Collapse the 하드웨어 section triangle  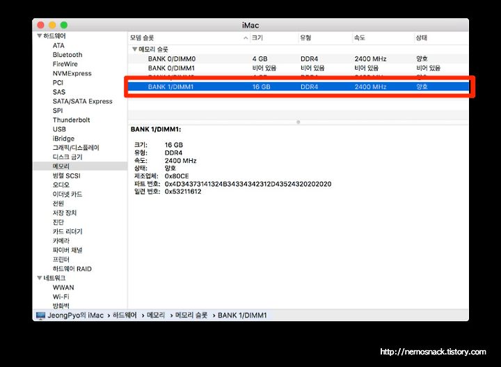(40, 36)
